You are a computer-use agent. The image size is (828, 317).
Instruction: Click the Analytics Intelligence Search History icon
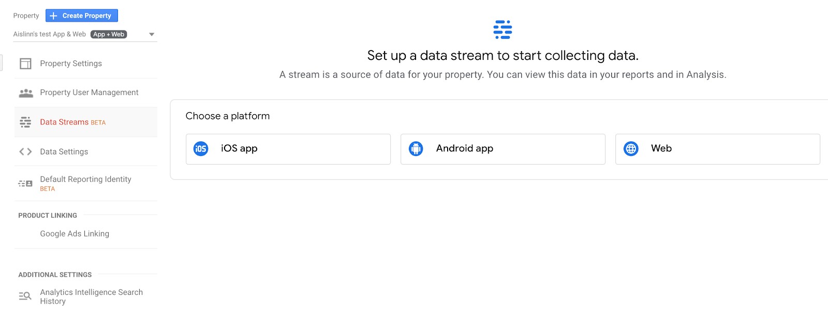click(25, 296)
